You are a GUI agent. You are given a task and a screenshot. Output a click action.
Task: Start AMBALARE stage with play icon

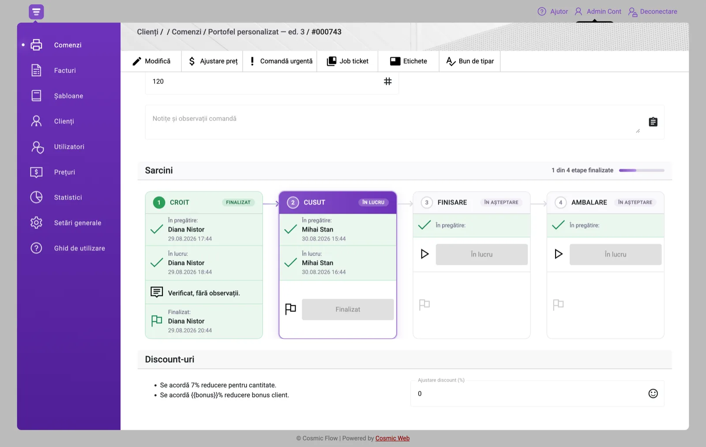(558, 254)
